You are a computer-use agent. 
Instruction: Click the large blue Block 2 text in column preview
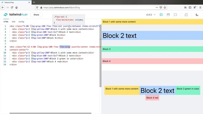coord(120,36)
